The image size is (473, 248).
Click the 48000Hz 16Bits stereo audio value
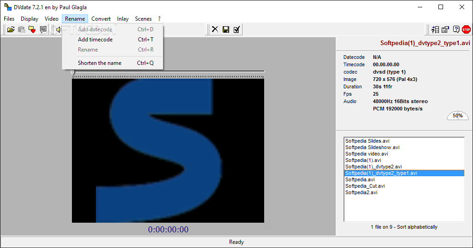pos(400,101)
